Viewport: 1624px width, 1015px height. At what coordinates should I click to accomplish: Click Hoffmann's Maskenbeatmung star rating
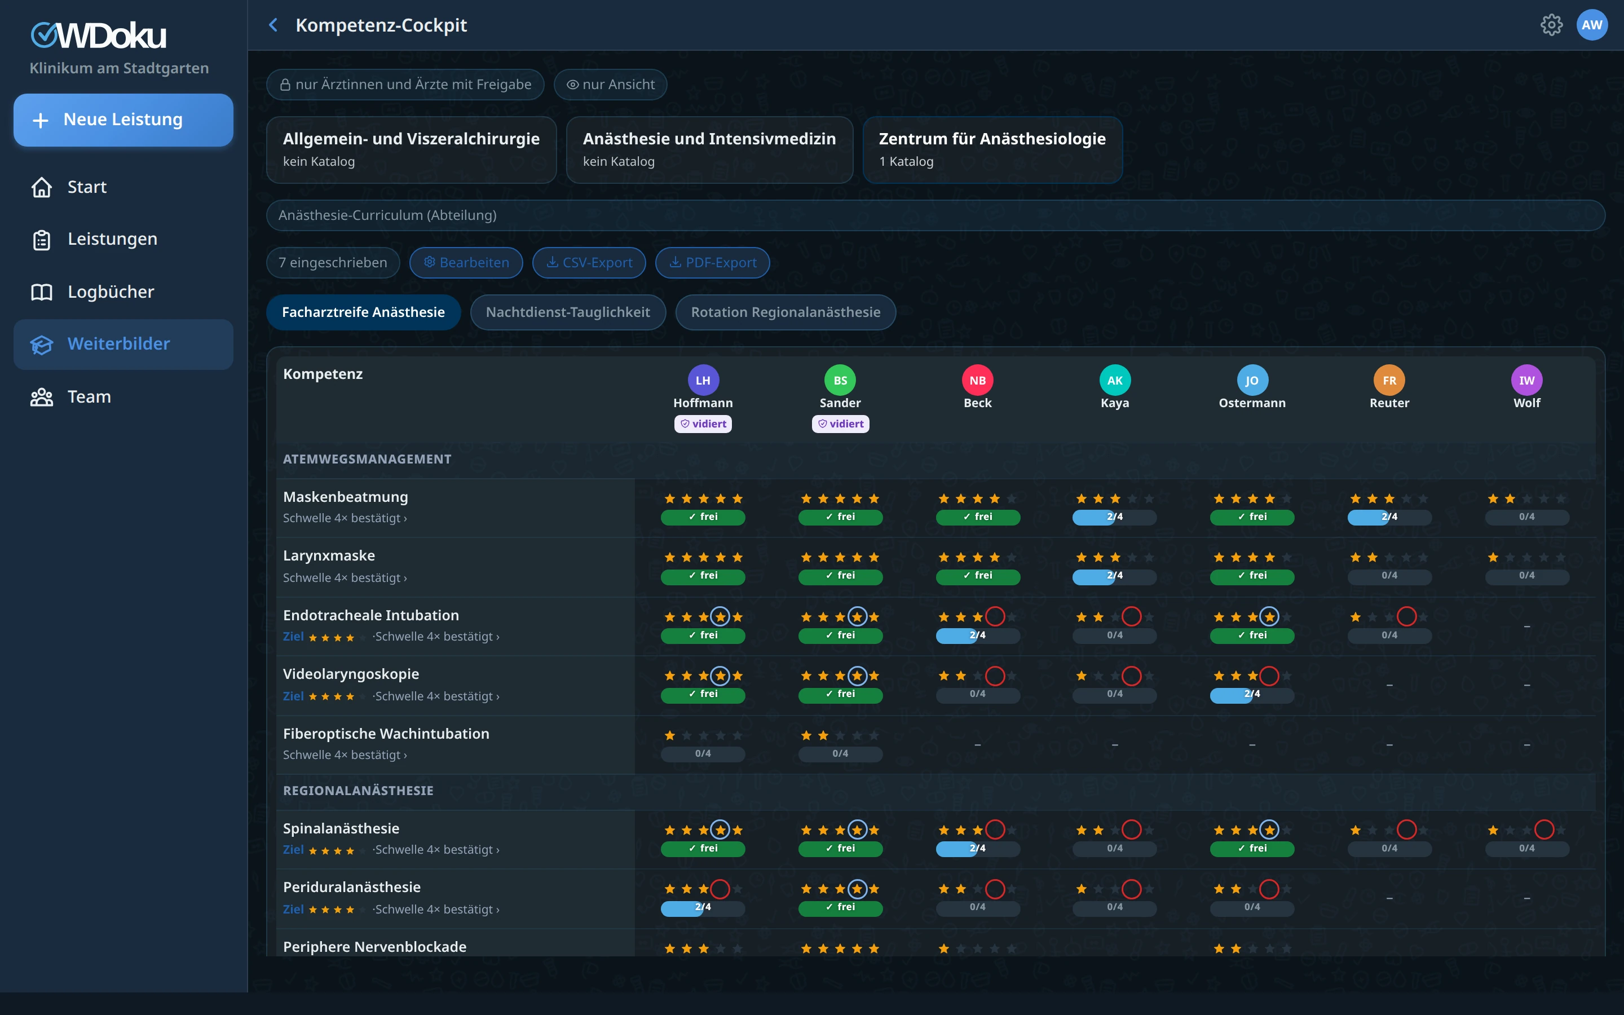coord(703,499)
